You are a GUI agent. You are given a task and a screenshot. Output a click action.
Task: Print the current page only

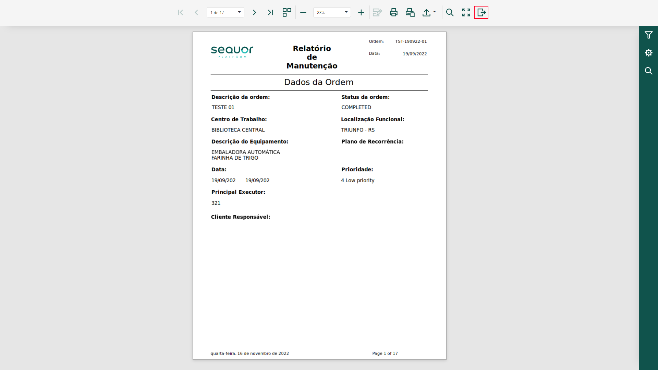tap(410, 13)
